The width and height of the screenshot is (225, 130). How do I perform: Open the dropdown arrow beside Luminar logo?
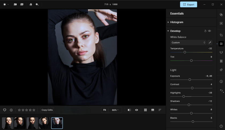(x=8, y=5)
